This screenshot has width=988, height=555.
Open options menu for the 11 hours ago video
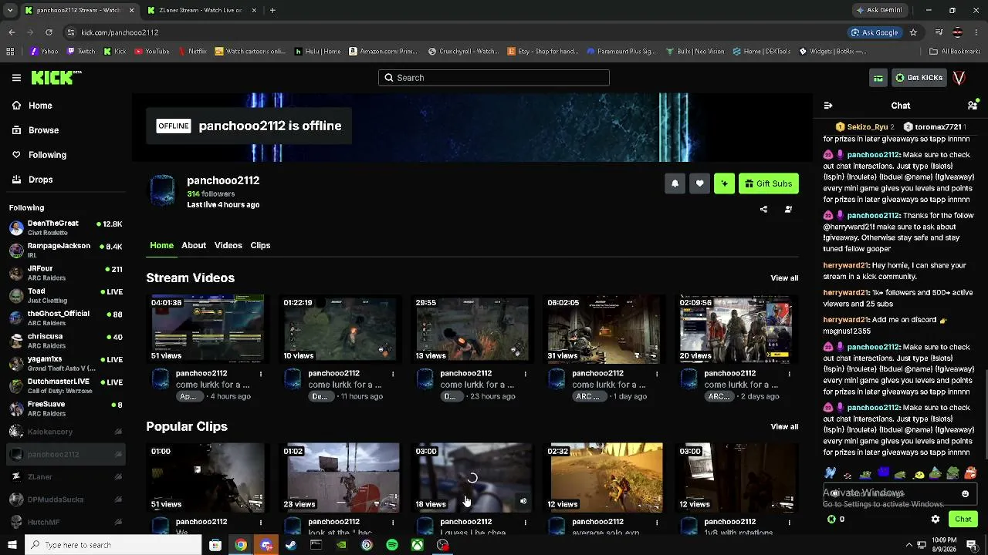pos(393,374)
